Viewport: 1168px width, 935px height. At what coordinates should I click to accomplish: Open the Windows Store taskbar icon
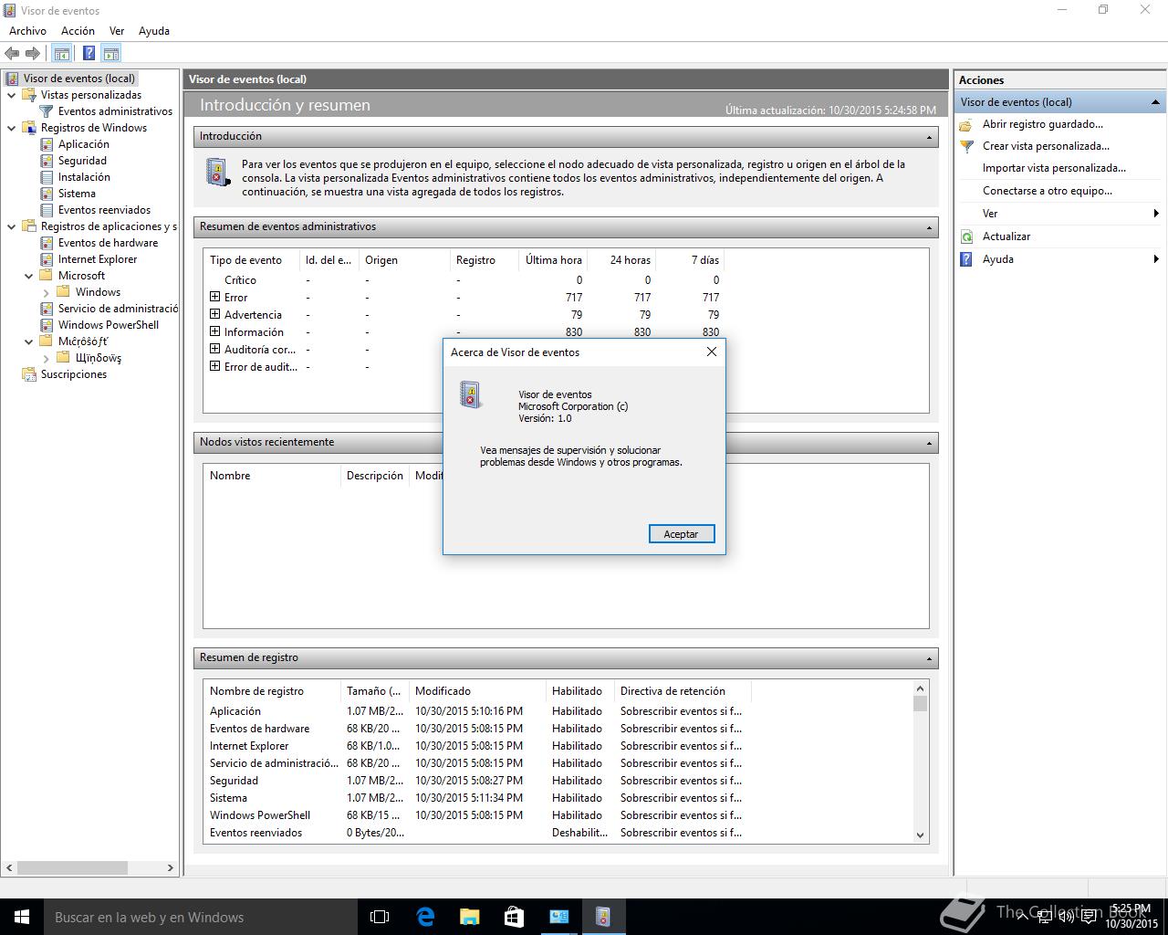514,917
